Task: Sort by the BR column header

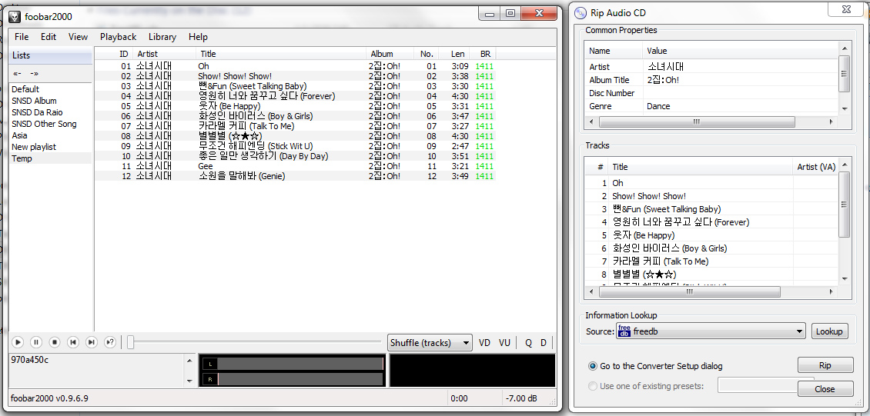Action: 483,54
